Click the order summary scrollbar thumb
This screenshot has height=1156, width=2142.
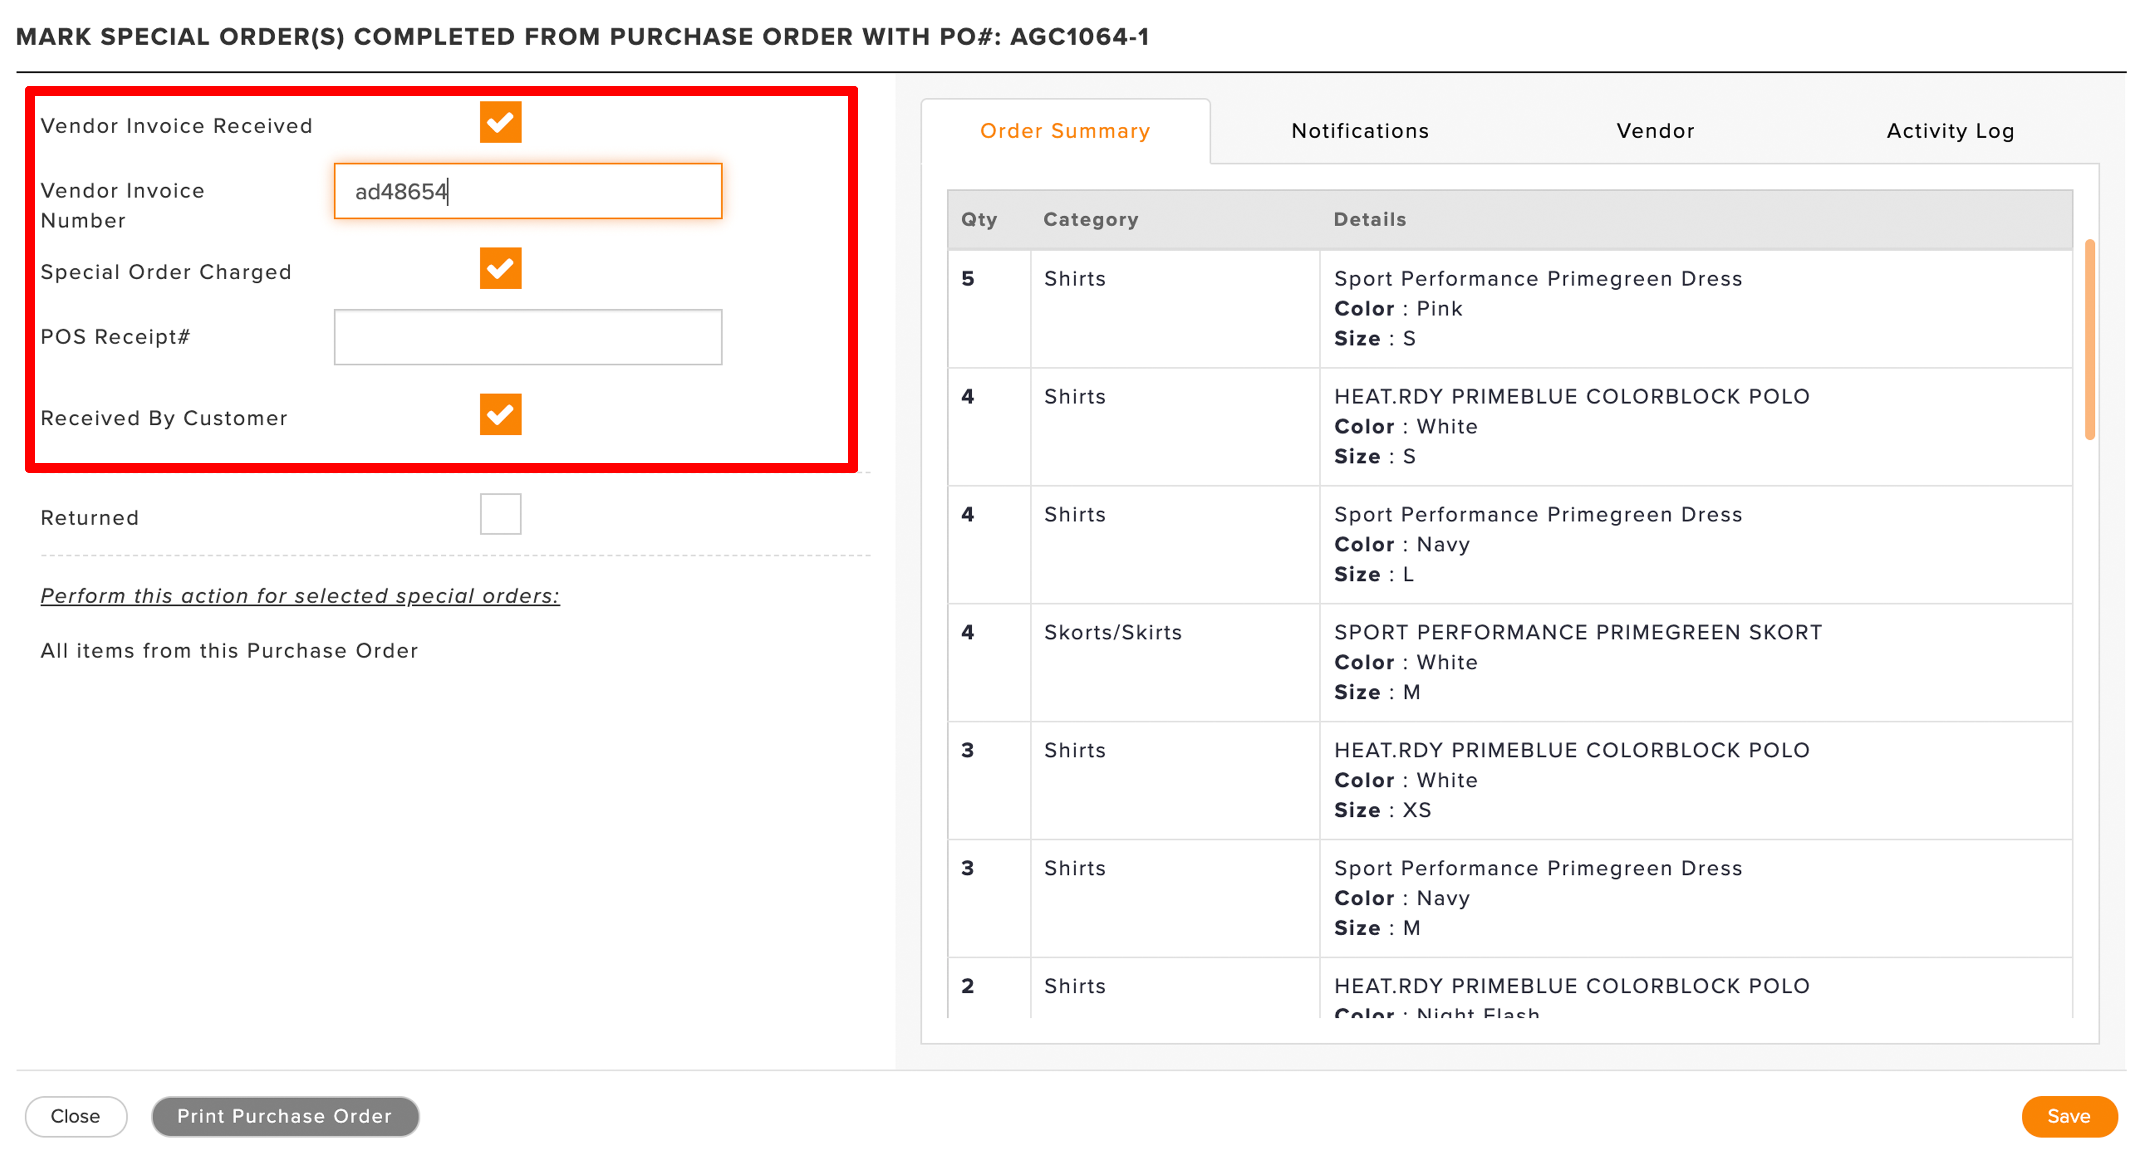click(2090, 340)
